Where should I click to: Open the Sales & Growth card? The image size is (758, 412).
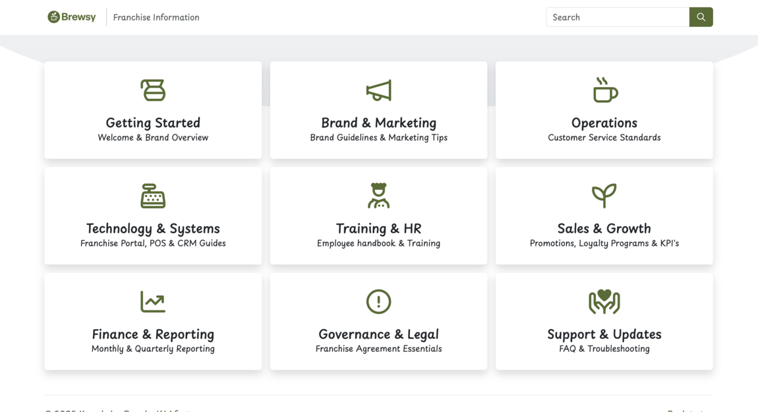click(x=604, y=216)
